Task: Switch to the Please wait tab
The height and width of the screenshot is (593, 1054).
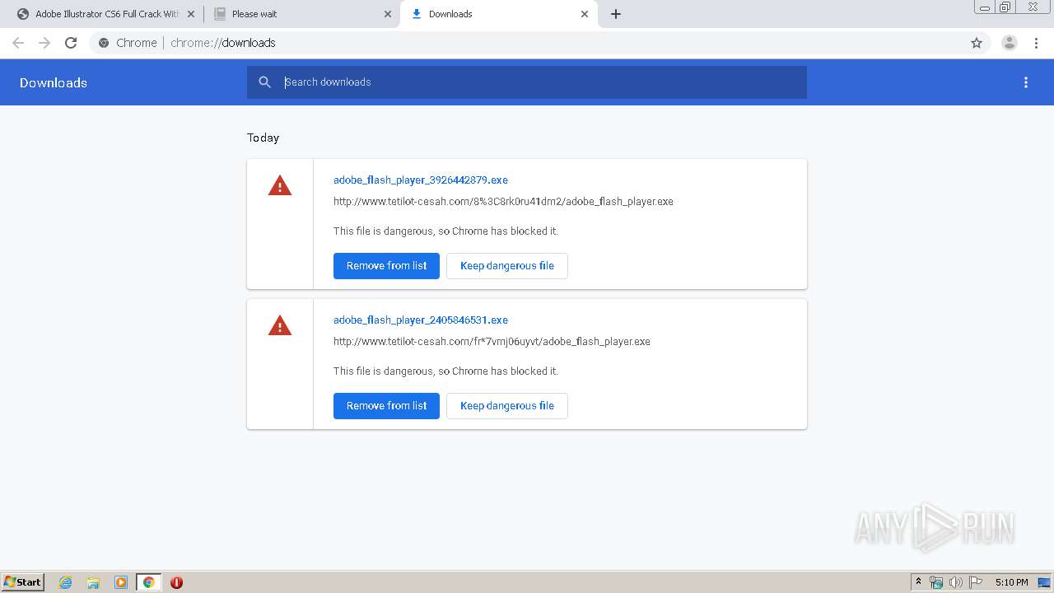Action: point(301,14)
